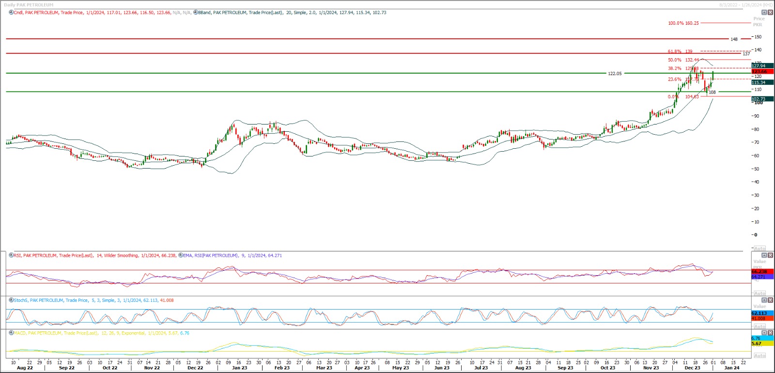Click the clock icon before Cndl legend
Viewport: 775px width, 373px height.
coord(11,13)
